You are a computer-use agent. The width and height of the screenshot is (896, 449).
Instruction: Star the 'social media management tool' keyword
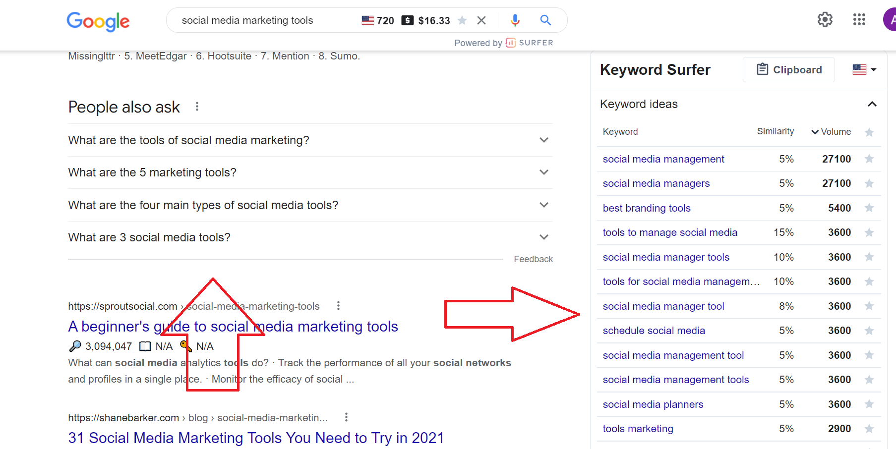(869, 355)
